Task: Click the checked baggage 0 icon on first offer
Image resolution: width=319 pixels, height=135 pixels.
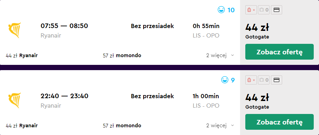Action: click(x=264, y=10)
